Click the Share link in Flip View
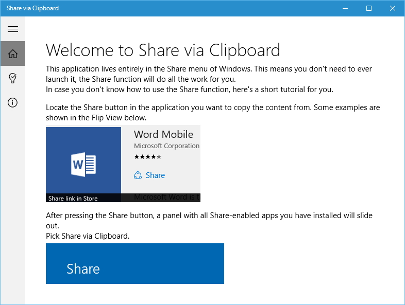Screen dimensions: 405x305 point(149,175)
